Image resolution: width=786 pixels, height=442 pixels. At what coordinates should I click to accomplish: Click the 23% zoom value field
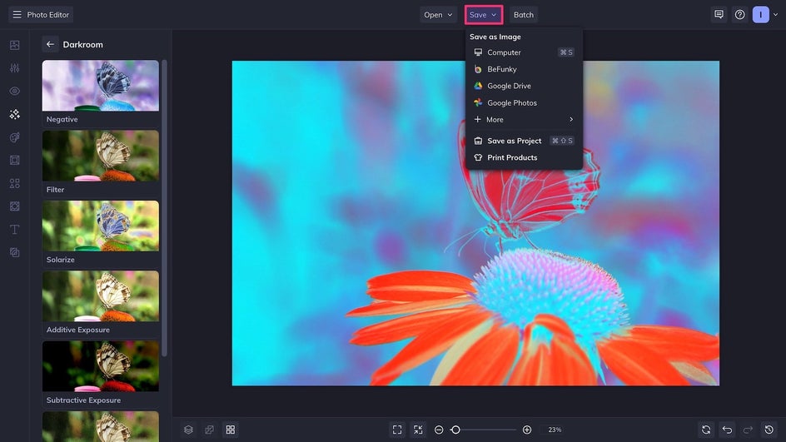pyautogui.click(x=555, y=430)
